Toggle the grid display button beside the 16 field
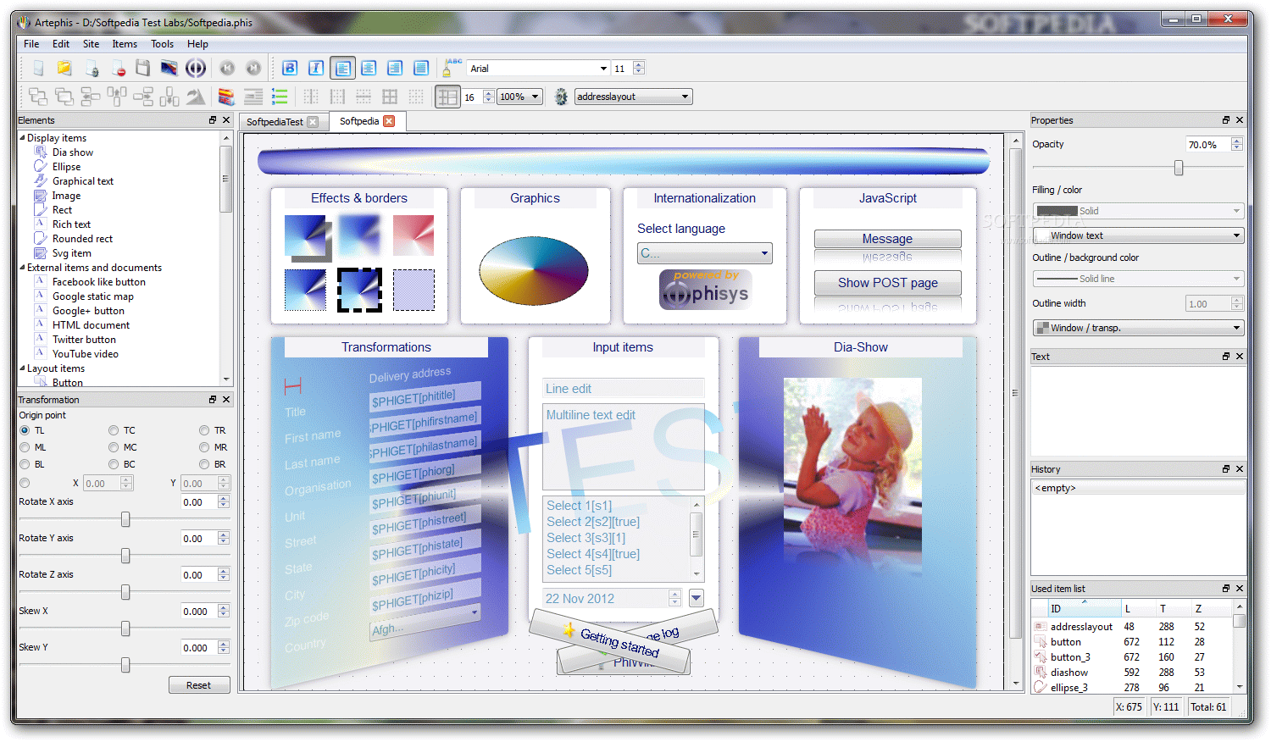1271x742 pixels. (x=447, y=97)
